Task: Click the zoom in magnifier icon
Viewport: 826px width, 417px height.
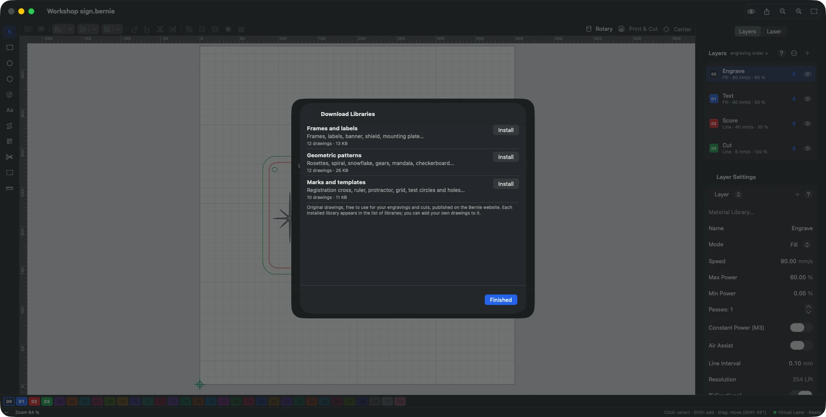Action: pyautogui.click(x=799, y=11)
